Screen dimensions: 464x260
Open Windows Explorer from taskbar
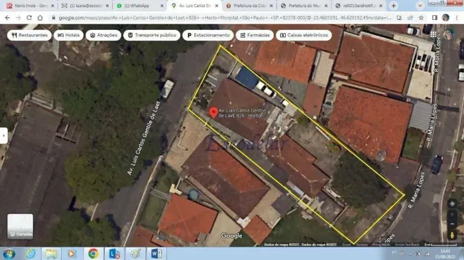pyautogui.click(x=51, y=254)
